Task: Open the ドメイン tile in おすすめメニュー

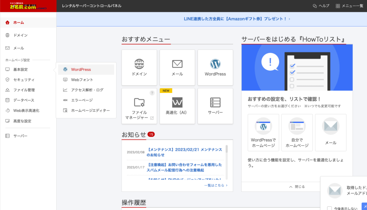Action: tap(139, 68)
